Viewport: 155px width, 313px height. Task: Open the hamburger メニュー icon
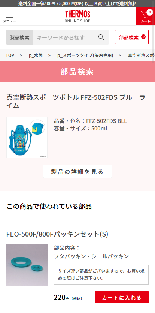tap(9, 17)
